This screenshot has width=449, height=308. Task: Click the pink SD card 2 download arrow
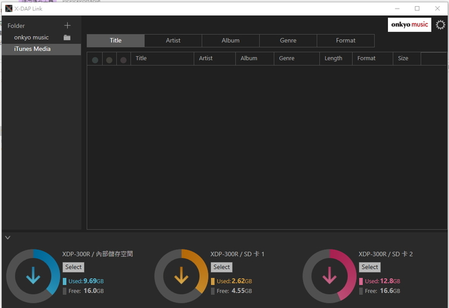(329, 276)
